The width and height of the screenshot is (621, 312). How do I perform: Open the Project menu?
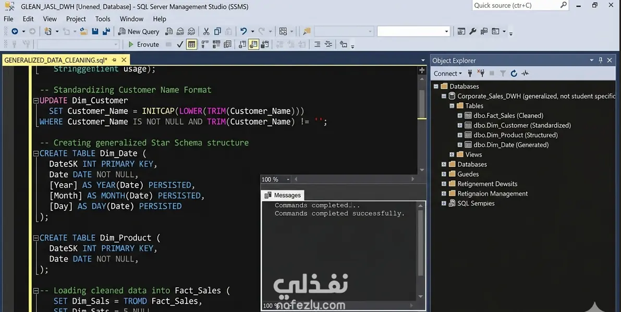[x=76, y=19]
